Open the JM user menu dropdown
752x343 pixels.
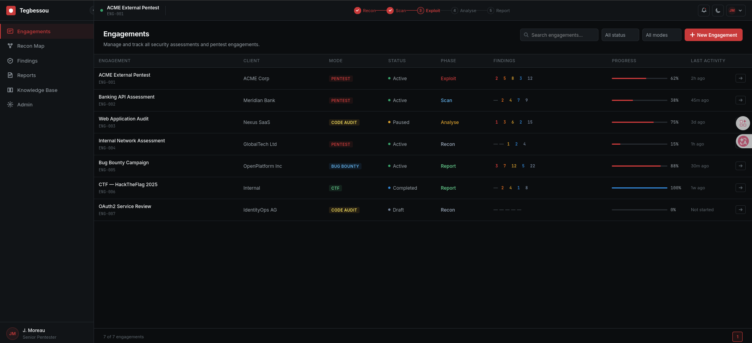coord(736,11)
